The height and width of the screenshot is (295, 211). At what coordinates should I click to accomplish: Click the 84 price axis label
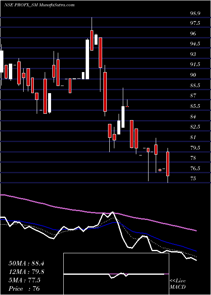(x=194, y=116)
